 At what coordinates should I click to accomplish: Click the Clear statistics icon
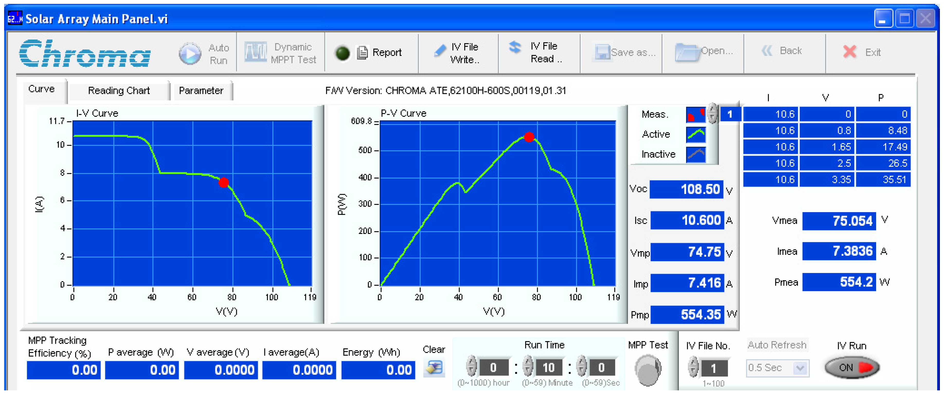tap(434, 367)
